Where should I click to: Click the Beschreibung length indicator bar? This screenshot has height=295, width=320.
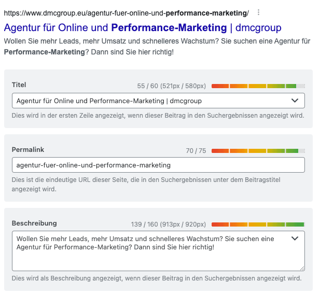click(x=258, y=224)
